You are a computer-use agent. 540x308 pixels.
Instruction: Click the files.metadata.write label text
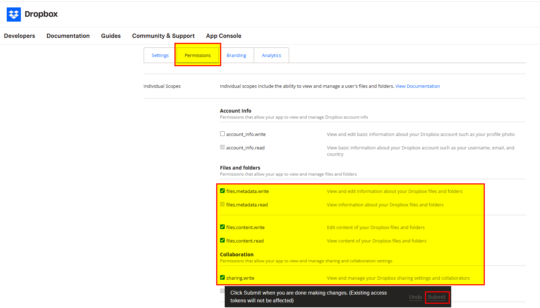tap(247, 191)
